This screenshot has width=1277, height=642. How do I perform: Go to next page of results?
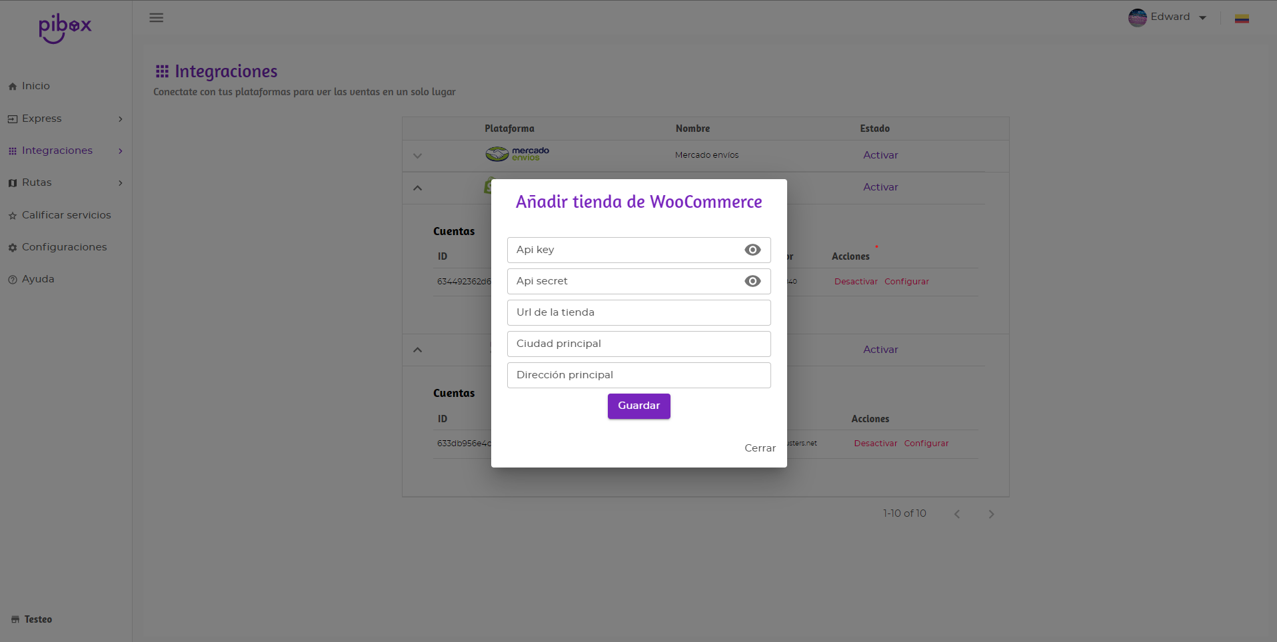[991, 514]
